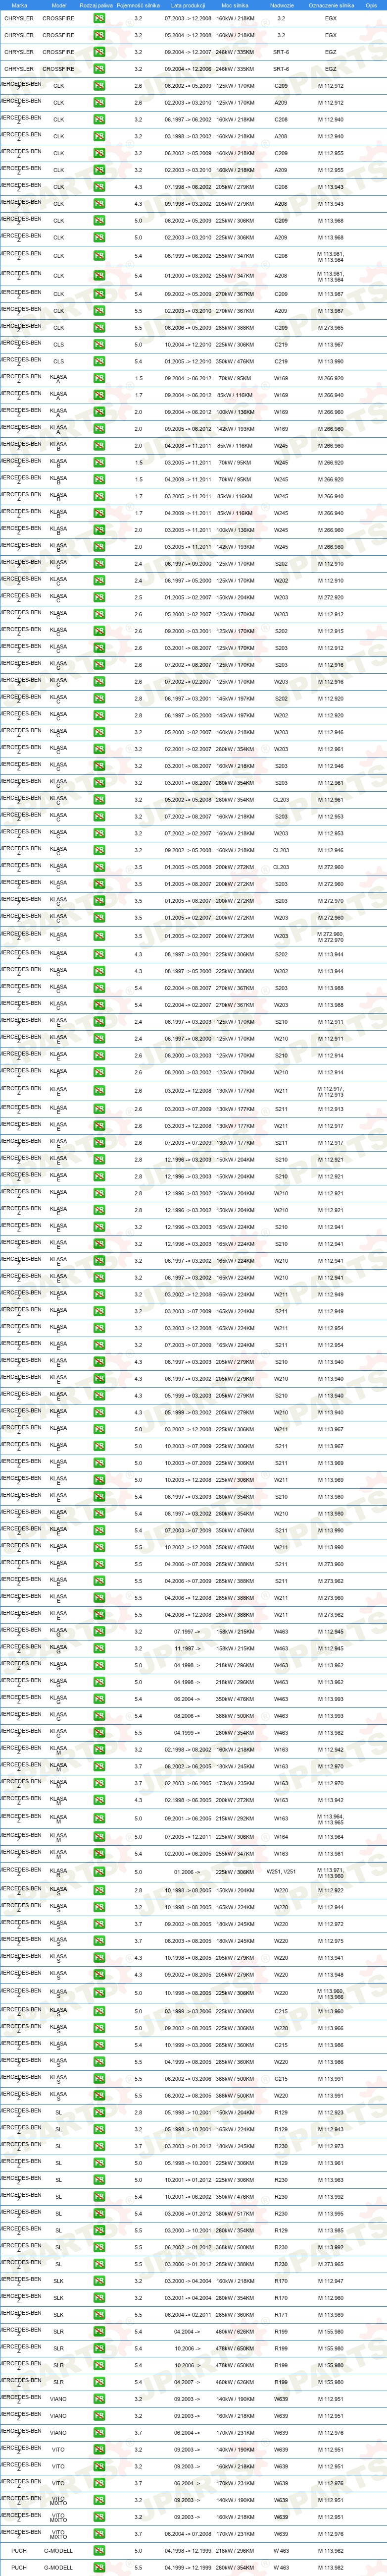Image resolution: width=387 pixels, height=2576 pixels.
Task: Click fuel icon in M 272.920 row
Action: (x=99, y=597)
